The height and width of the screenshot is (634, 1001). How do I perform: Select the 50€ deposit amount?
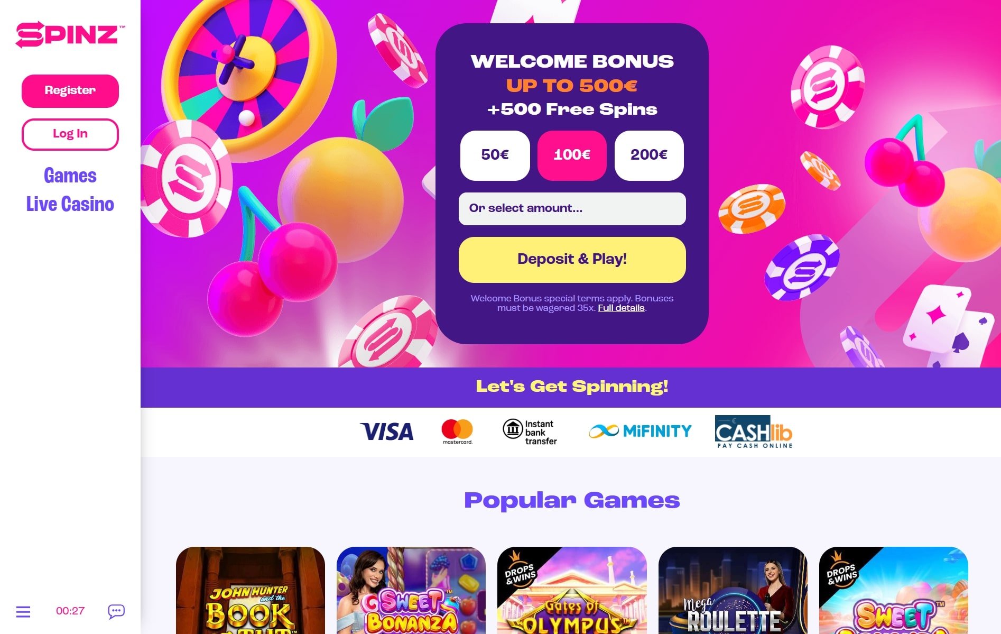495,155
